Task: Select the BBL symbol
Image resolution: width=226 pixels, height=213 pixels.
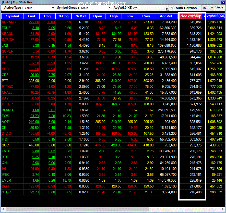Action: [x=5, y=63]
